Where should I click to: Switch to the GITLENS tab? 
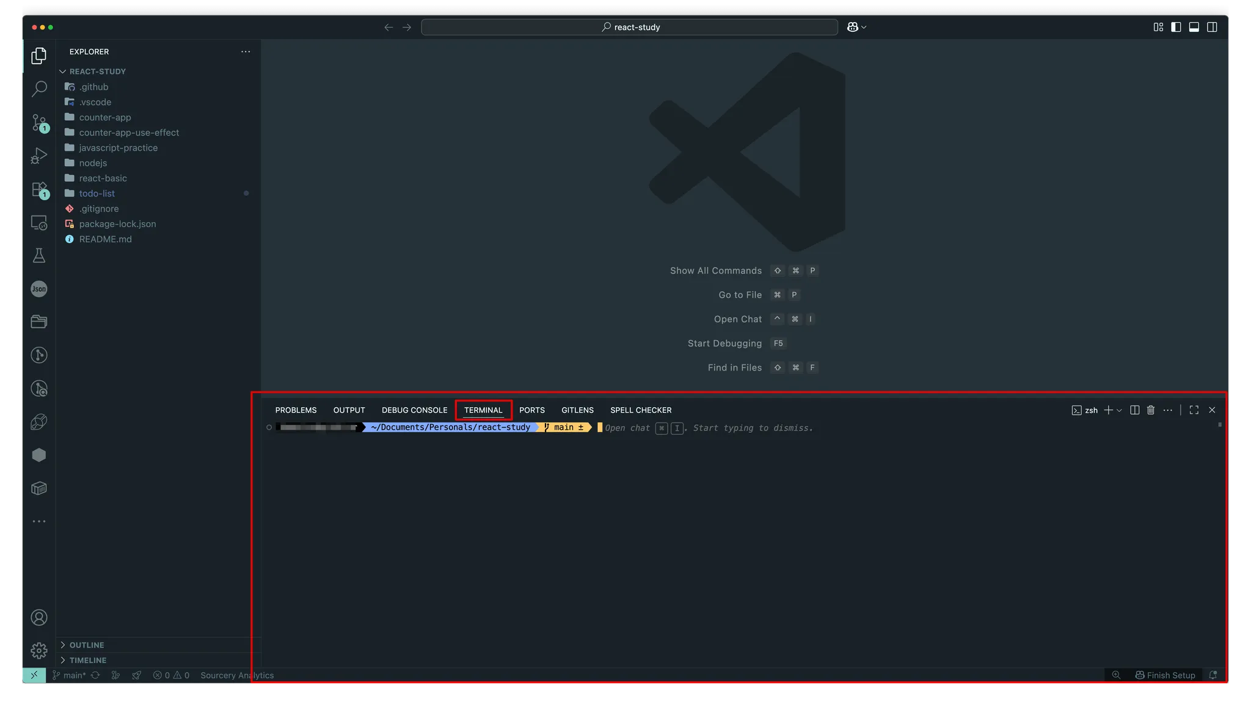577,410
